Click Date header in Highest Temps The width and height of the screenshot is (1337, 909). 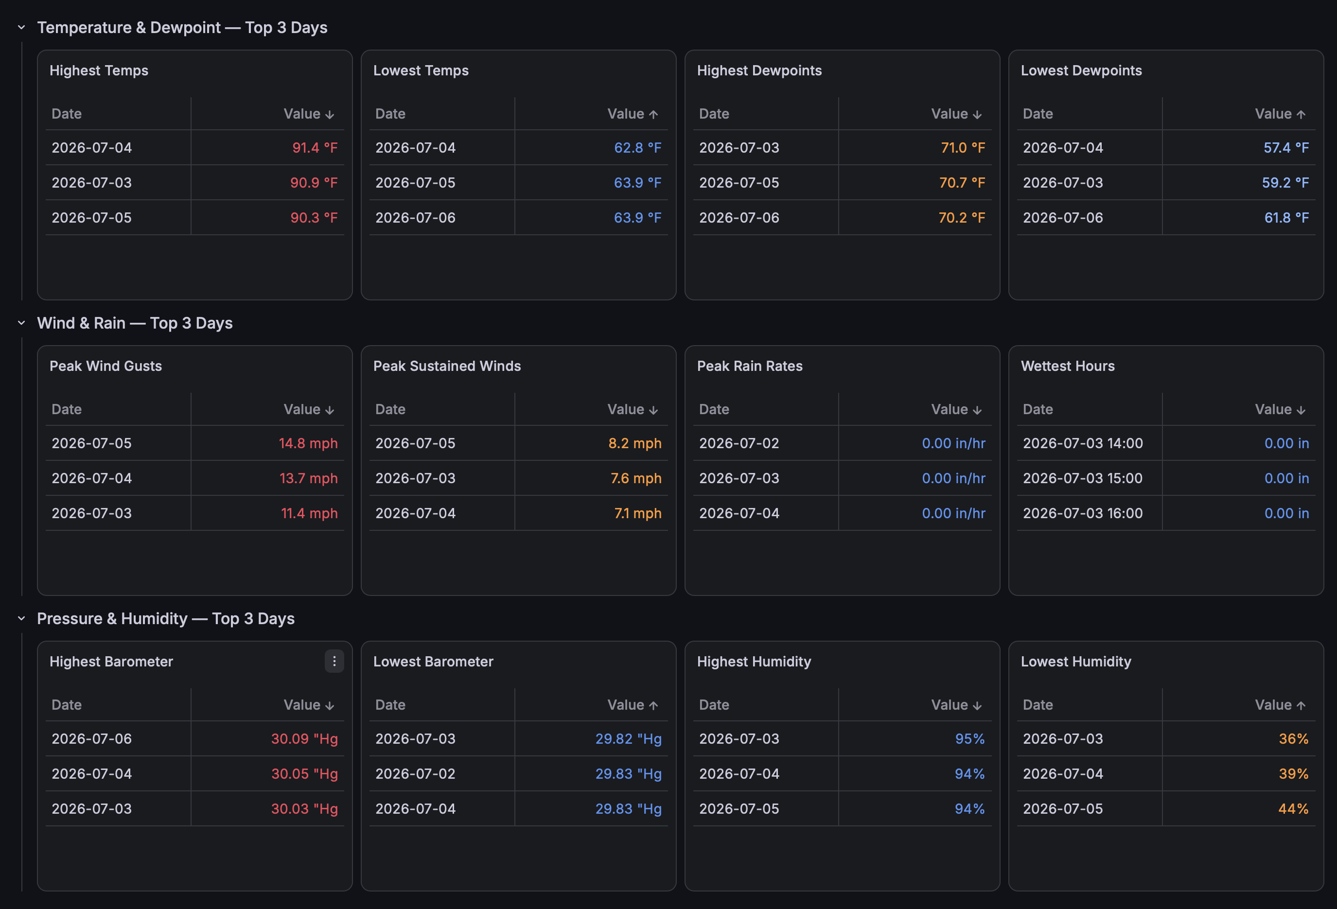[67, 114]
